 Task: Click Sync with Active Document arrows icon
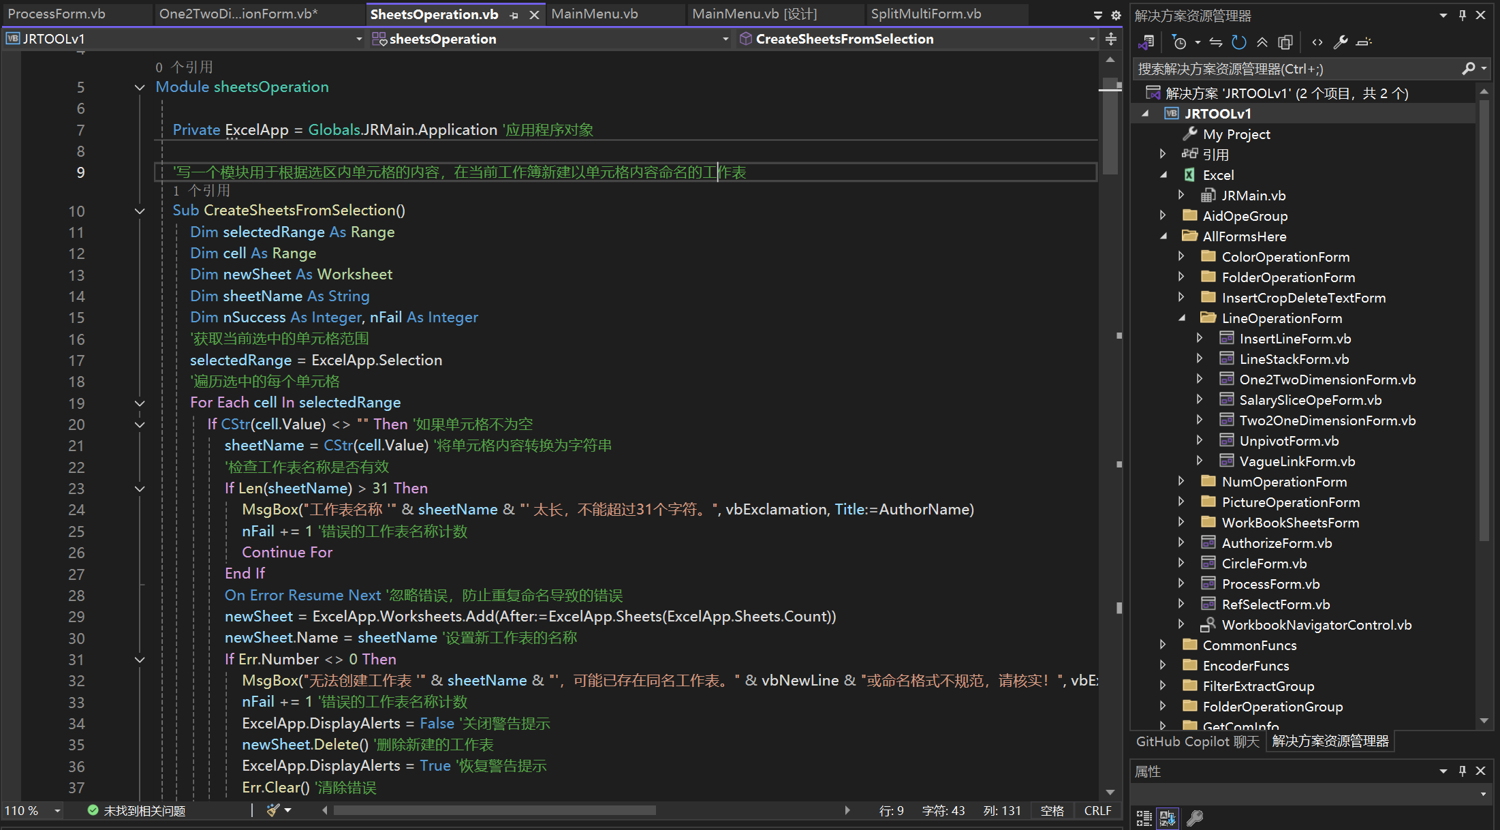tap(1216, 42)
